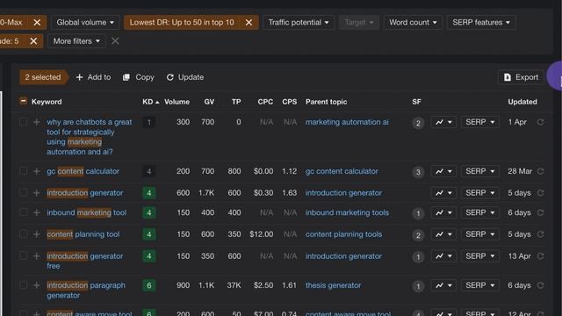Export the keyword list

point(521,77)
